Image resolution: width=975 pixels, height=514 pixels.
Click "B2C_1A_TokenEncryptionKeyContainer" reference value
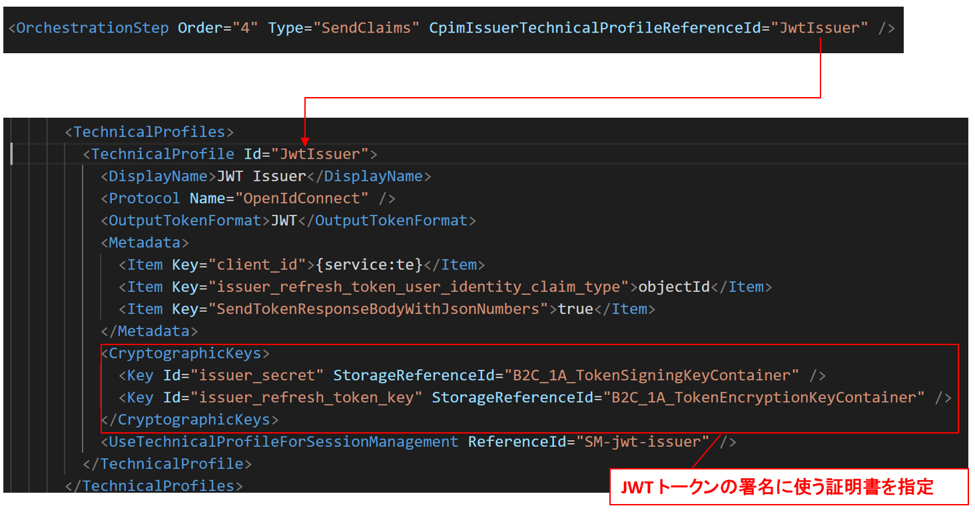[x=764, y=398]
